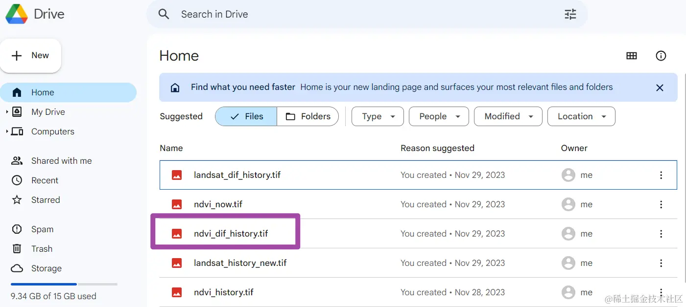Image resolution: width=686 pixels, height=307 pixels.
Task: Open more actions for ndvi_now.tif
Action: tap(661, 204)
